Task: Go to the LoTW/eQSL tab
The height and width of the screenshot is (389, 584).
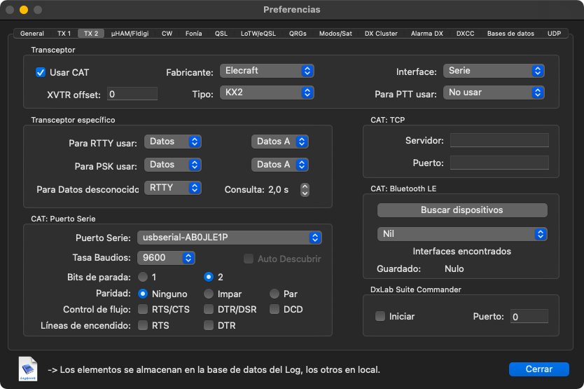Action: [x=259, y=34]
